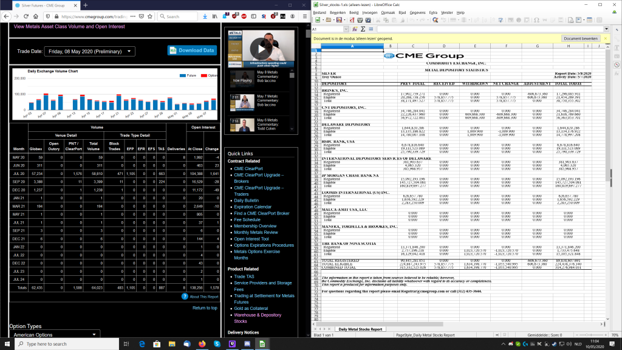
Task: Toggle print preview in Calc toolbar
Action: (x=368, y=20)
